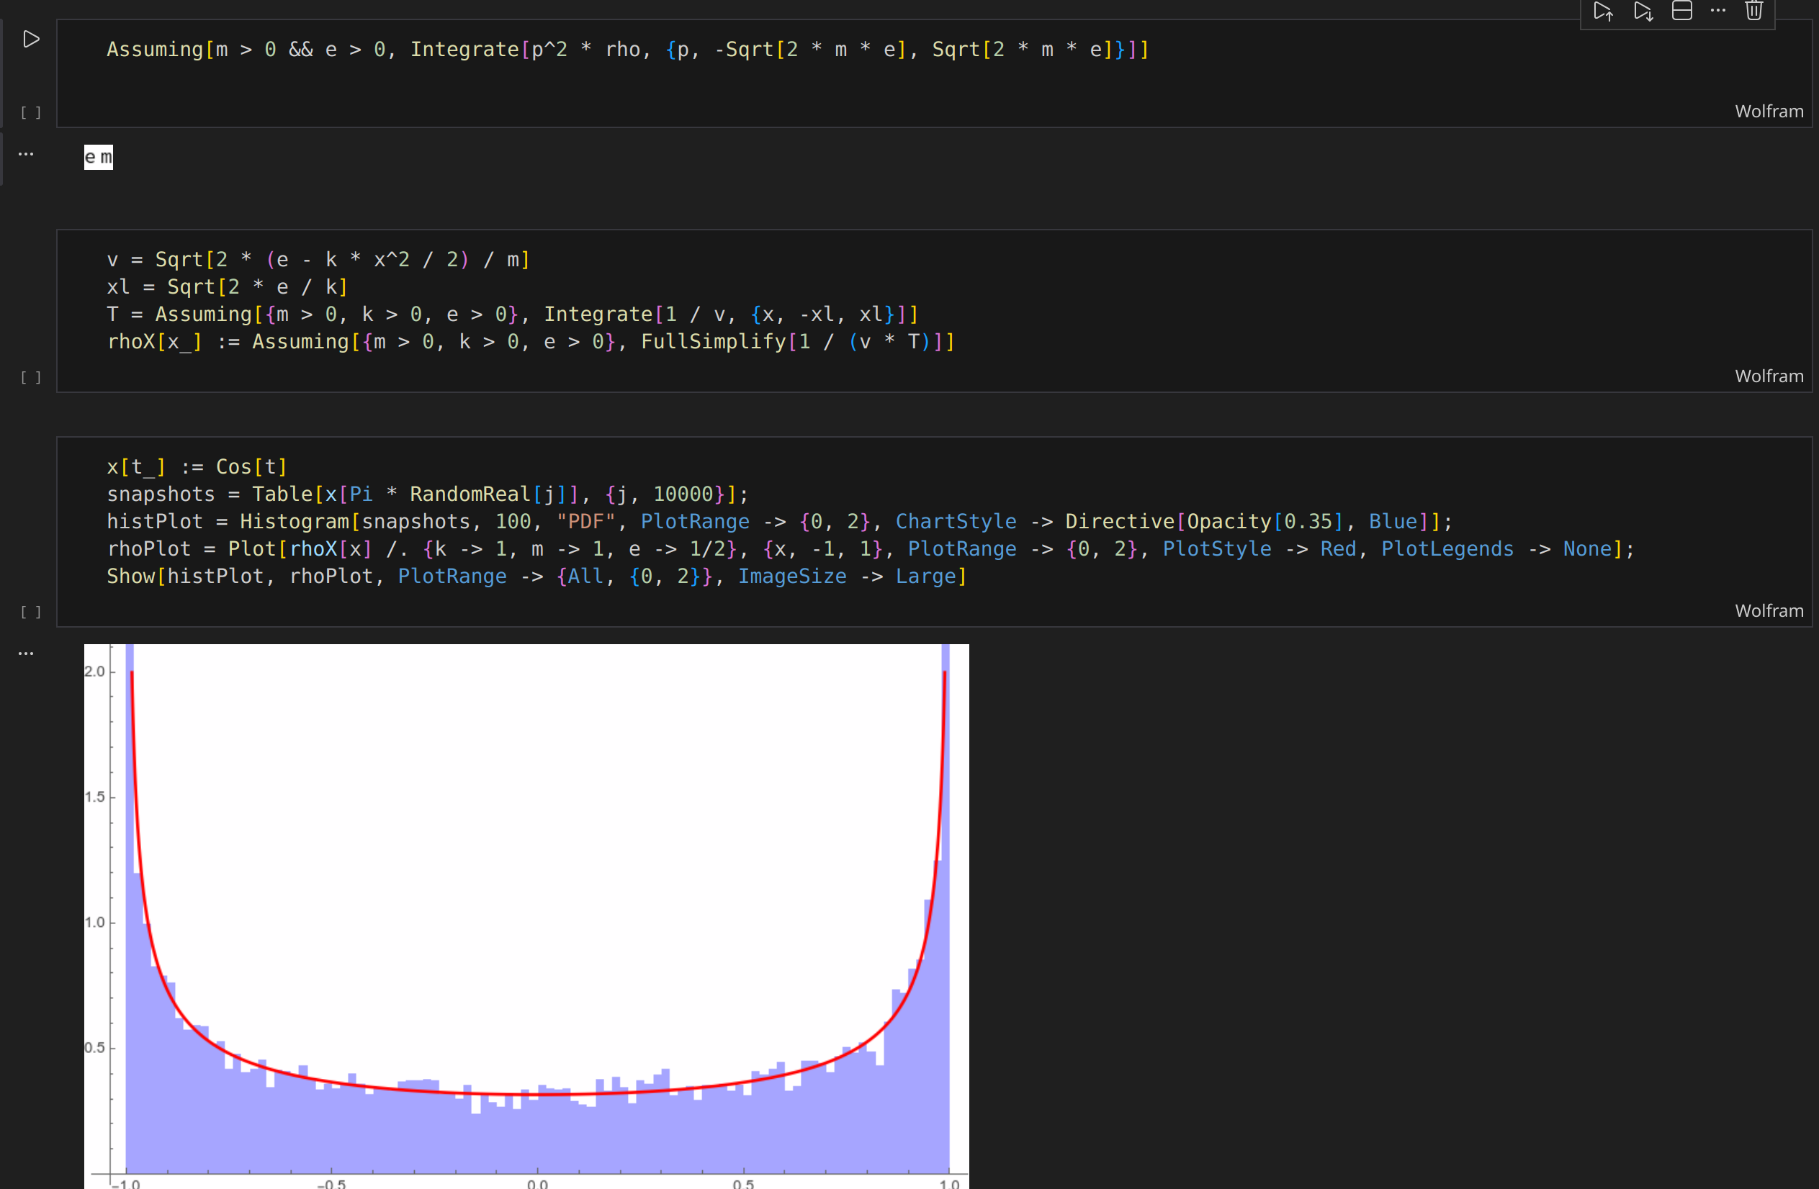The image size is (1819, 1189).
Task: Change Wolfram language mode of first cell
Action: (1769, 112)
